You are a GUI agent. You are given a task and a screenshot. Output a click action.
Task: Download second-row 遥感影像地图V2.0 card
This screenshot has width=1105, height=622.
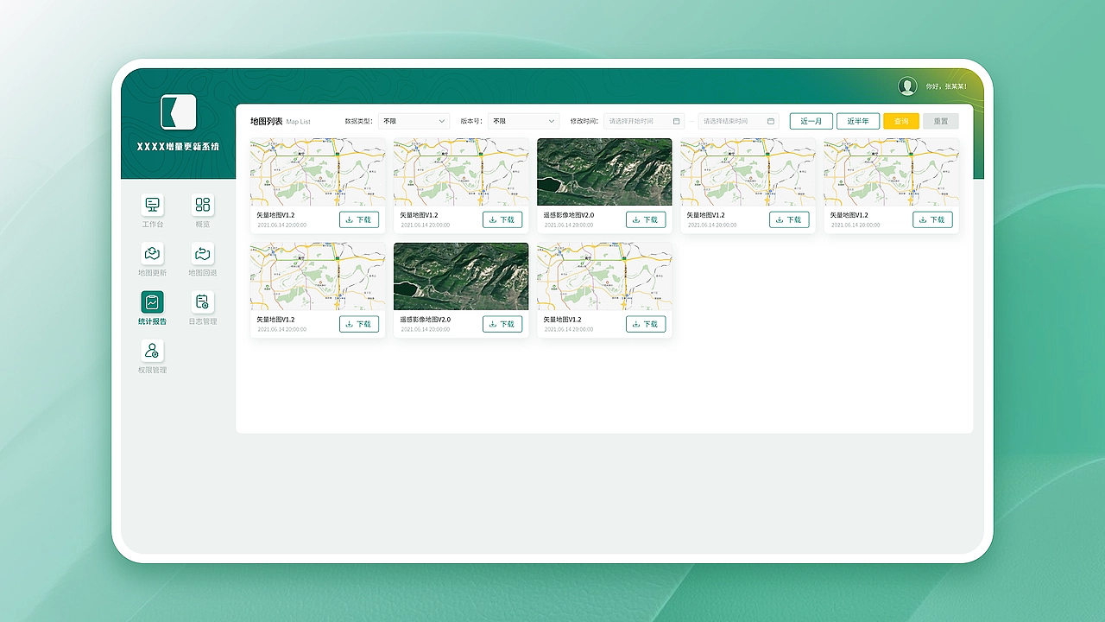[502, 324]
